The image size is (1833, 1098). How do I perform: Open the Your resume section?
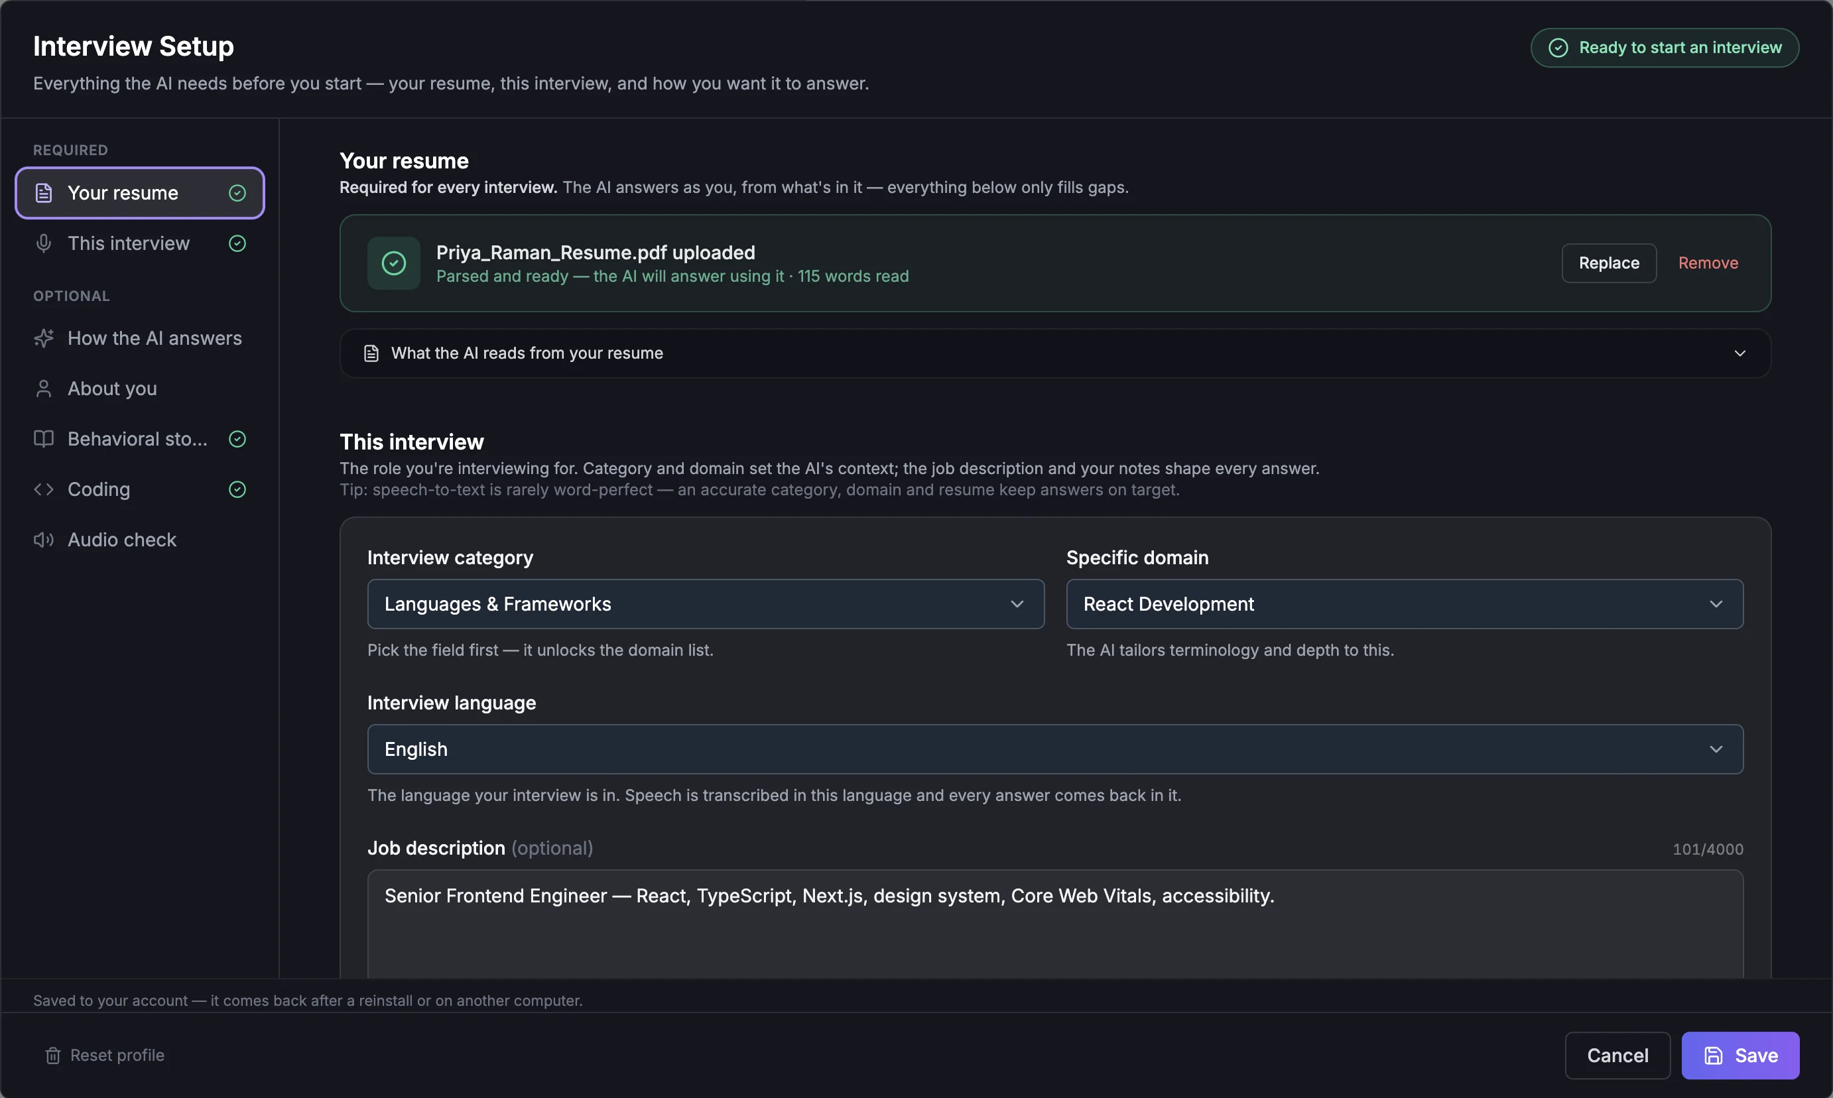(140, 193)
